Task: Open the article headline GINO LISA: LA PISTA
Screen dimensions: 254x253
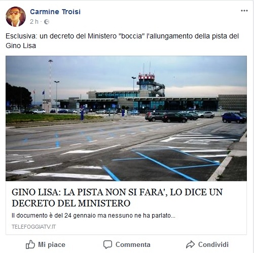Action: (117, 197)
